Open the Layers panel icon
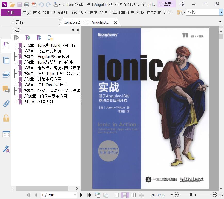 pos(6,75)
